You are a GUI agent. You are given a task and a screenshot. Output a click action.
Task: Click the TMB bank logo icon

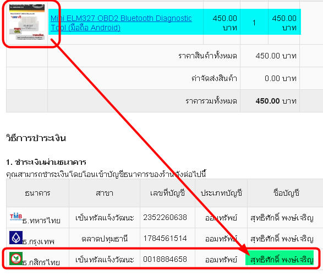click(x=16, y=217)
